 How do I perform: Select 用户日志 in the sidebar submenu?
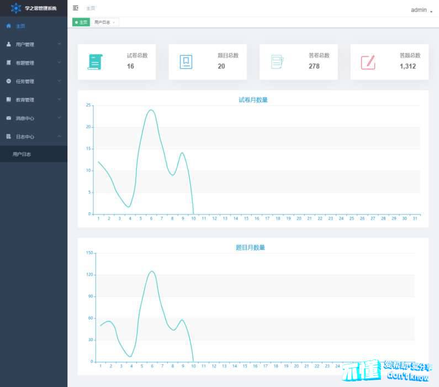pyautogui.click(x=22, y=154)
